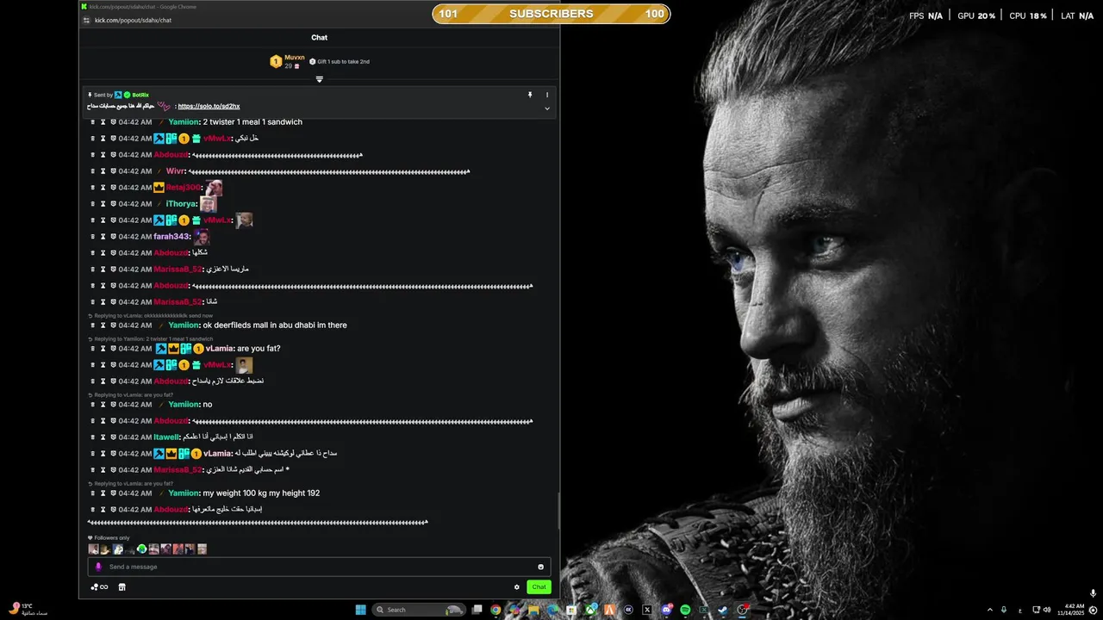Open Wivr's user card from chat
Image resolution: width=1103 pixels, height=620 pixels.
pos(175,171)
